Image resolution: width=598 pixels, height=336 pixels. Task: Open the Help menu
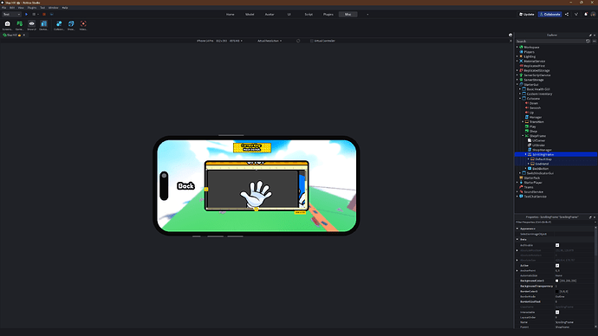(65, 8)
